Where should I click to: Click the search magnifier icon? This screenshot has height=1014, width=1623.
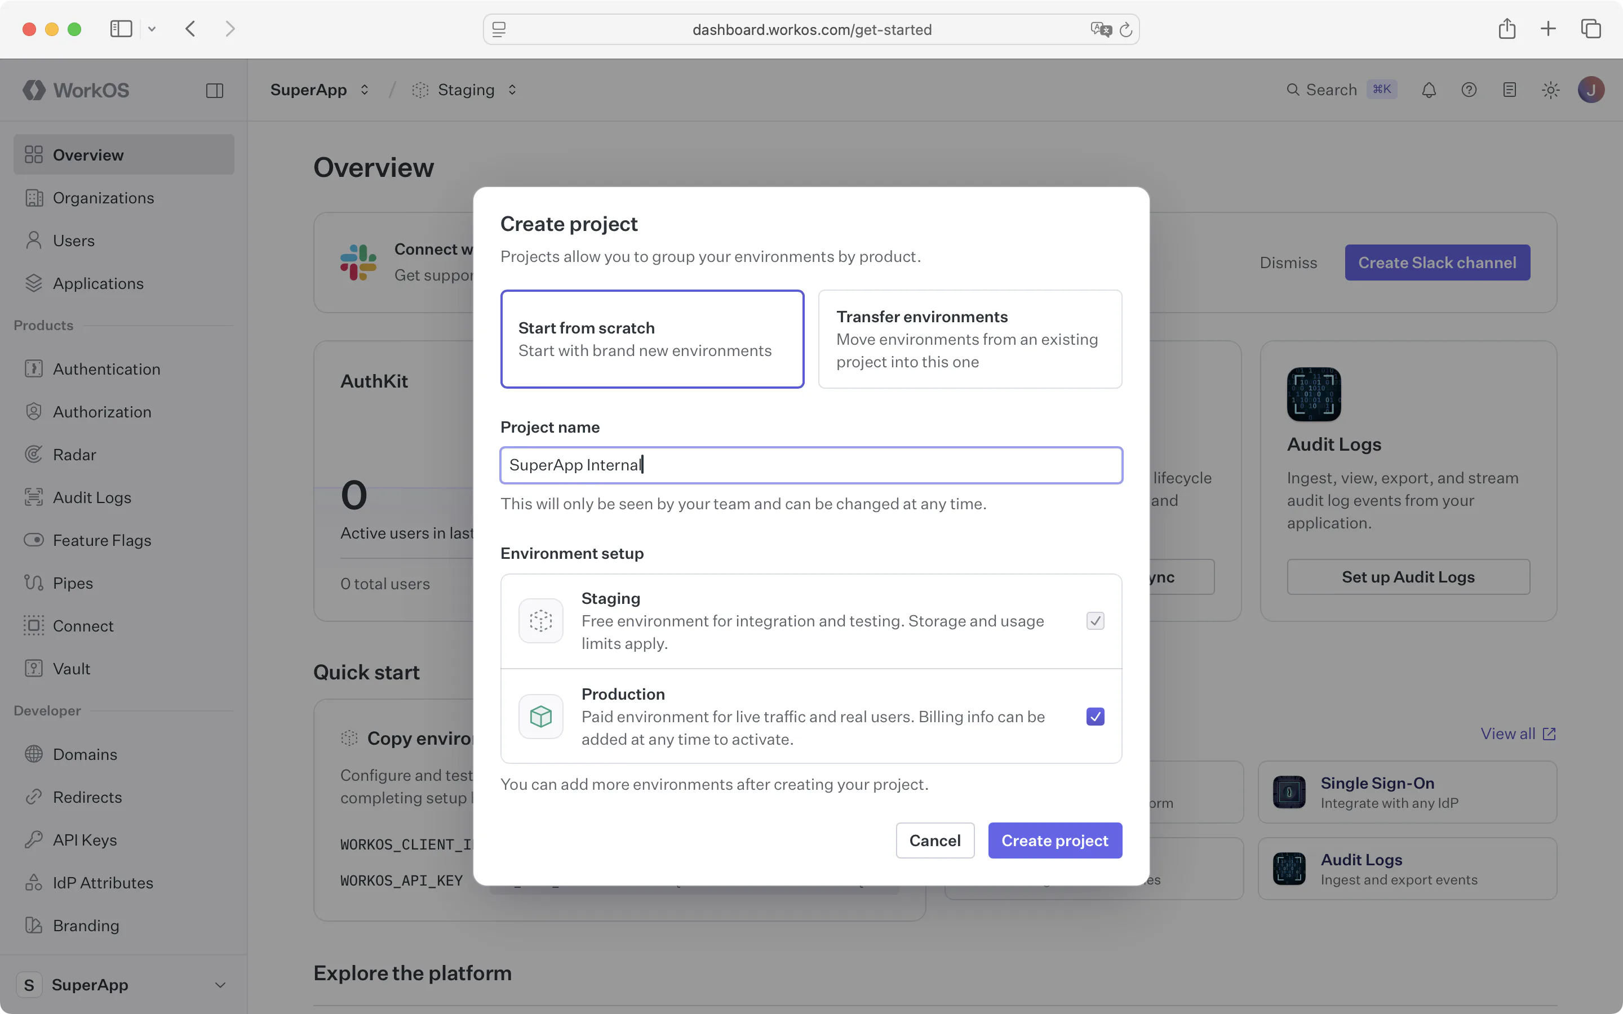click(x=1293, y=90)
